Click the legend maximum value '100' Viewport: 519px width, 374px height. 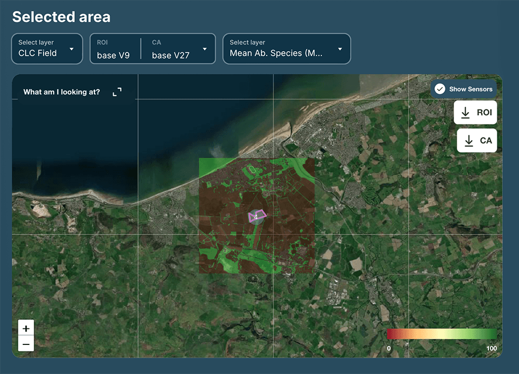491,348
